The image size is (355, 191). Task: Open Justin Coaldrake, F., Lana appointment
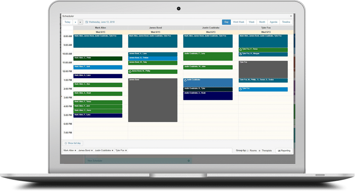coord(208,56)
